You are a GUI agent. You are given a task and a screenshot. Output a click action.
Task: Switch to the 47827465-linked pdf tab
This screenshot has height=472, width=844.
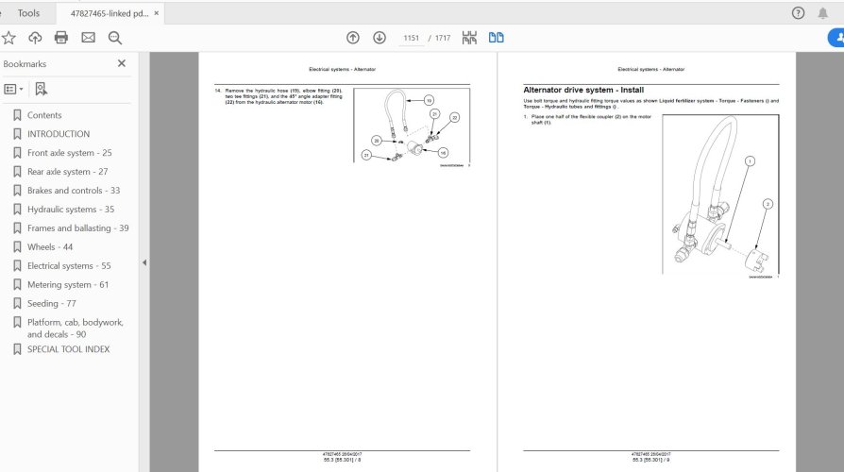(x=110, y=13)
